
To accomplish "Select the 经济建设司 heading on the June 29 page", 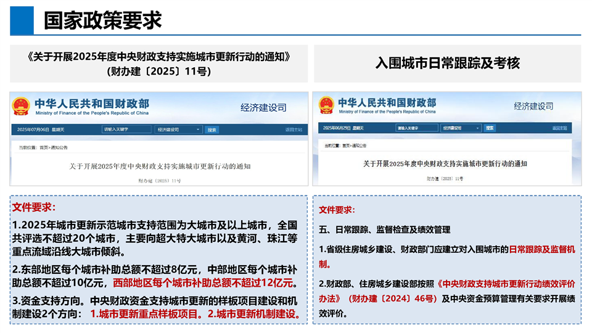I will tap(533, 106).
